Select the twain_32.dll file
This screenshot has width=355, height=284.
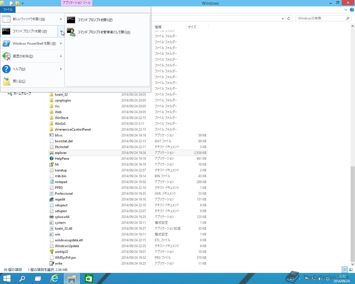(64, 229)
